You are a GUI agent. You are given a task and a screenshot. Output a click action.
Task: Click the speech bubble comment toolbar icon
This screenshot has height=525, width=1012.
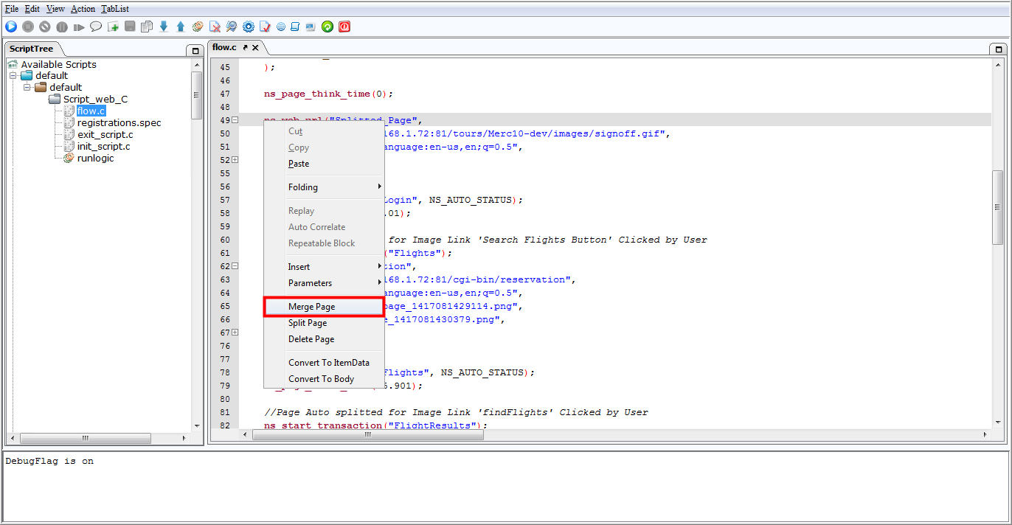click(x=96, y=27)
